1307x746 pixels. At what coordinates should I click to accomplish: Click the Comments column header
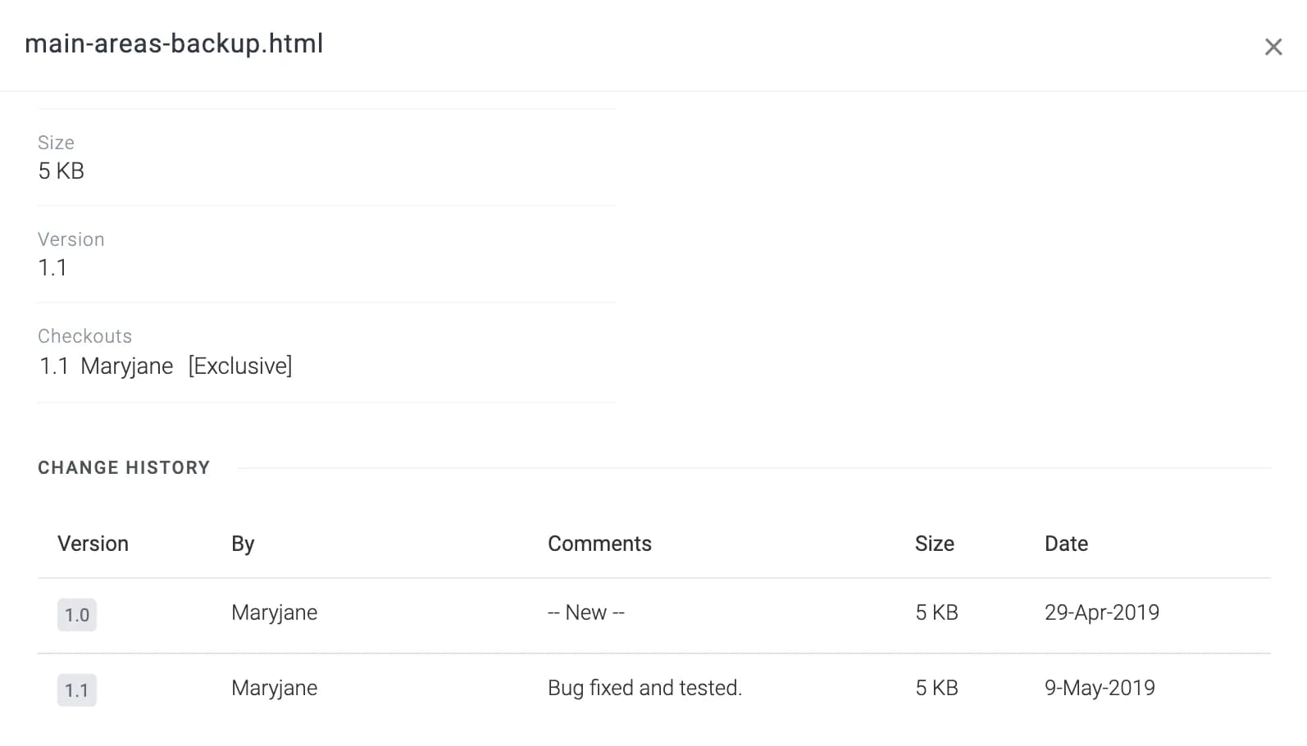click(599, 544)
